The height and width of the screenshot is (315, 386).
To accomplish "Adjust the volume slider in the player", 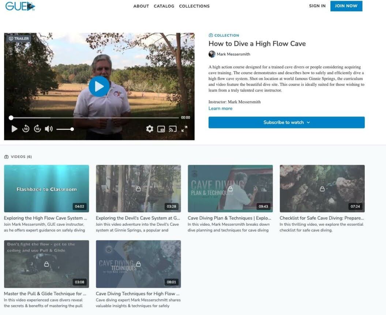I will point(65,129).
